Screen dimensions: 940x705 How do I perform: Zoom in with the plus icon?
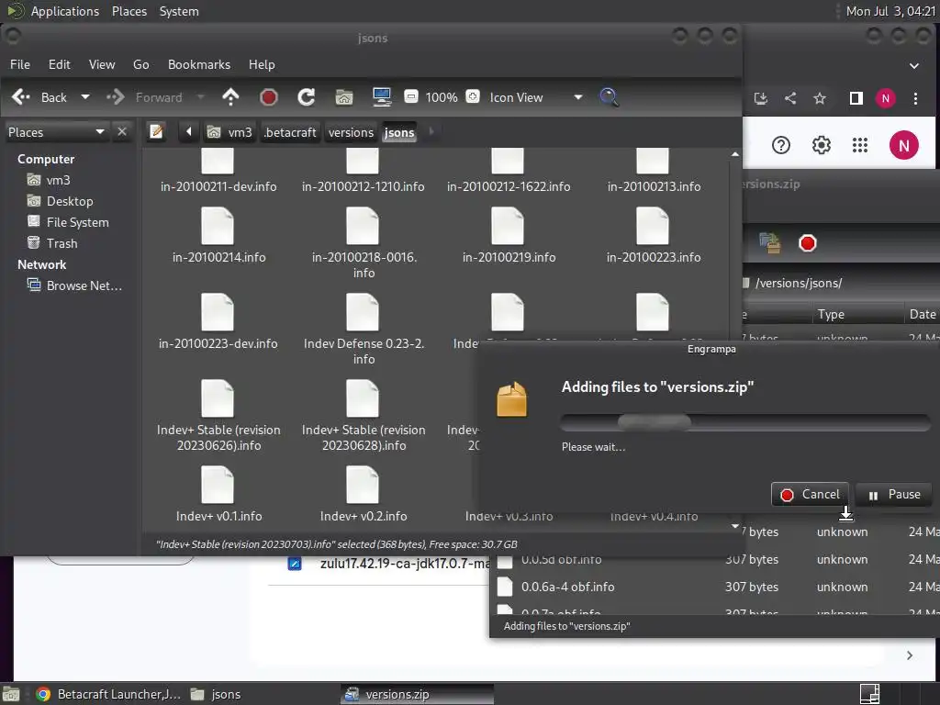(473, 96)
